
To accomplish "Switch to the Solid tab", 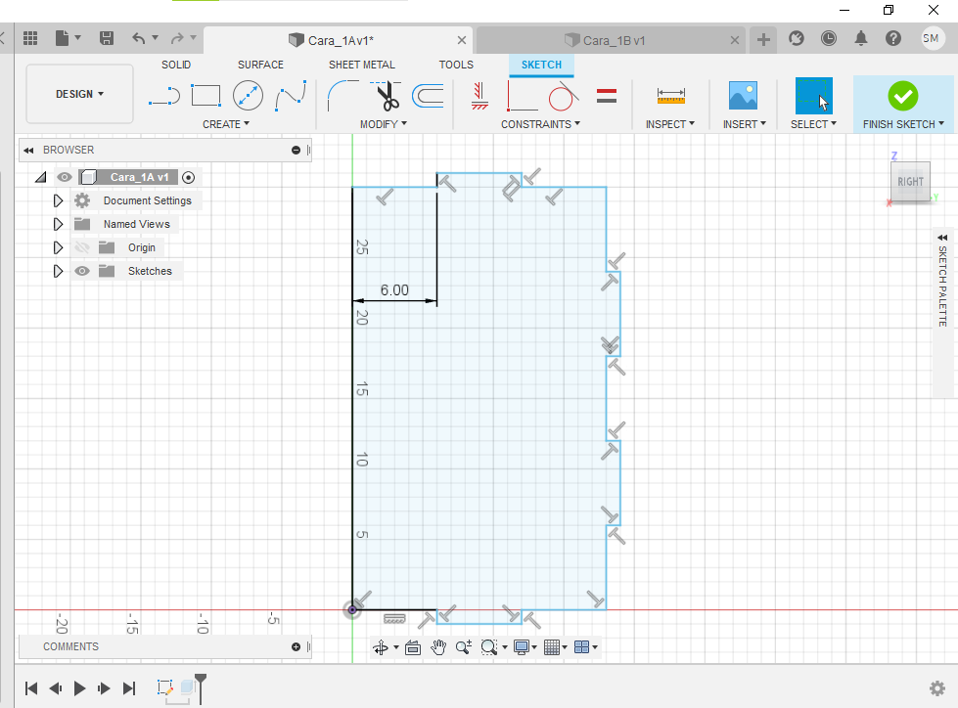I will point(176,65).
